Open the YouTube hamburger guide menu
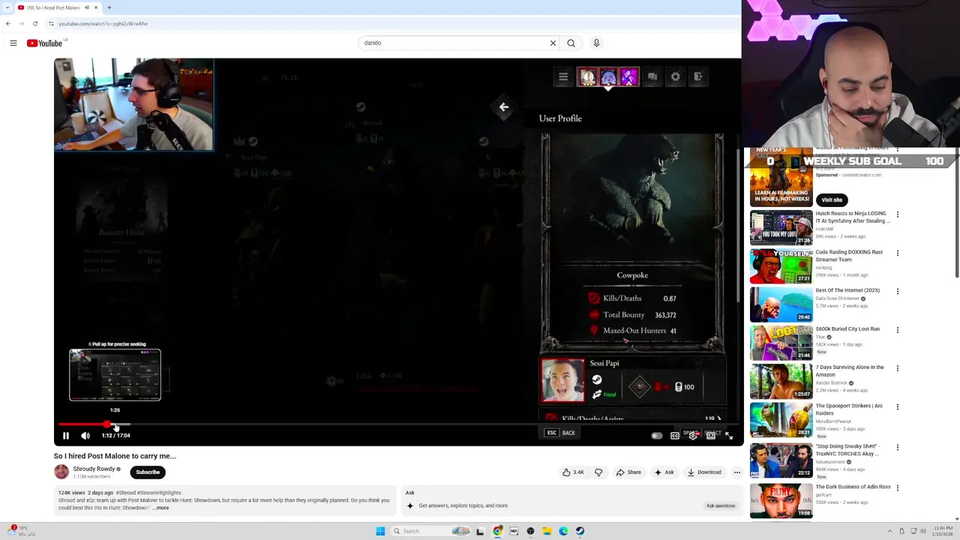Viewport: 960px width, 540px height. (x=13, y=43)
